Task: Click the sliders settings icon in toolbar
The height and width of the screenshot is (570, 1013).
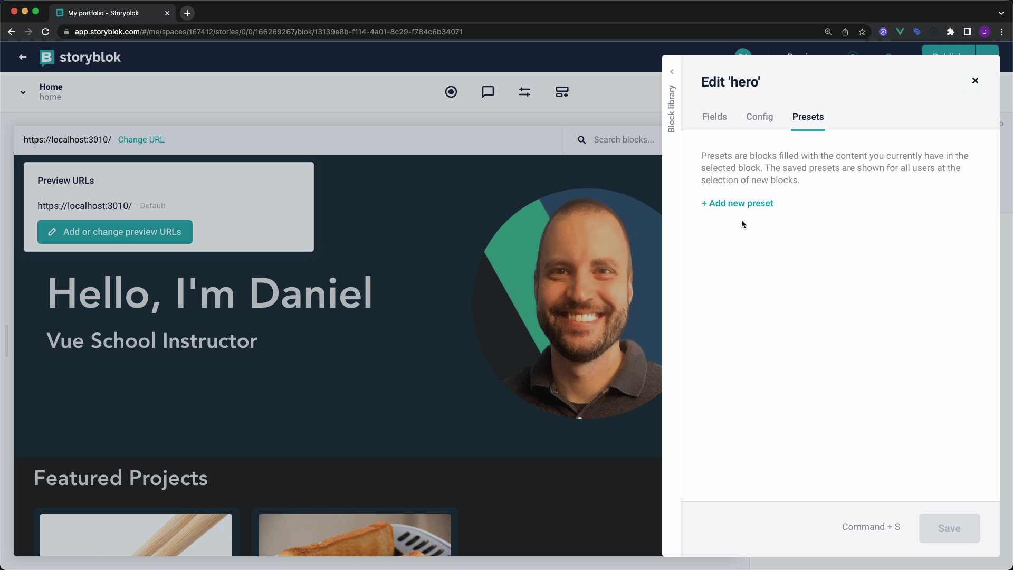Action: [x=524, y=92]
